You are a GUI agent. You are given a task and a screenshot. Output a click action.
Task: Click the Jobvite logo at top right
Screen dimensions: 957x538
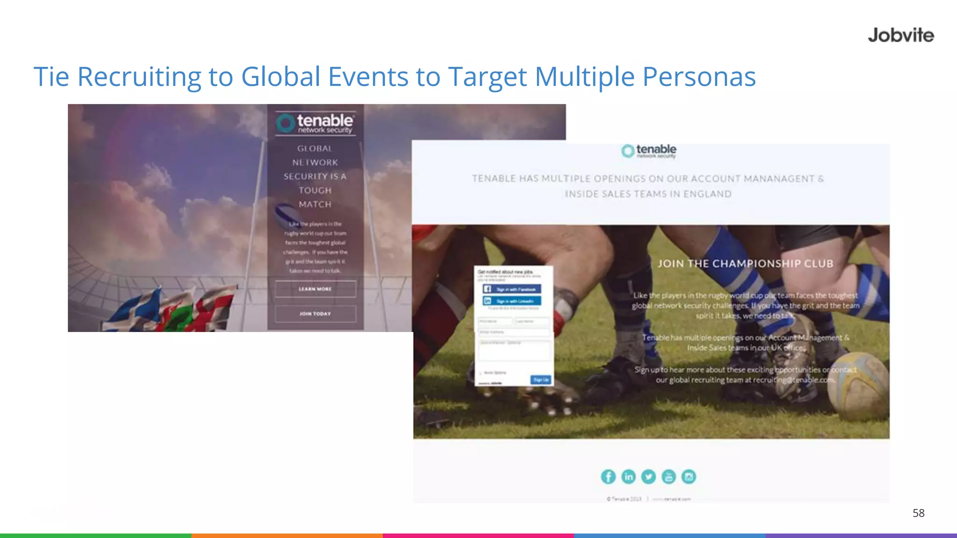click(x=901, y=35)
